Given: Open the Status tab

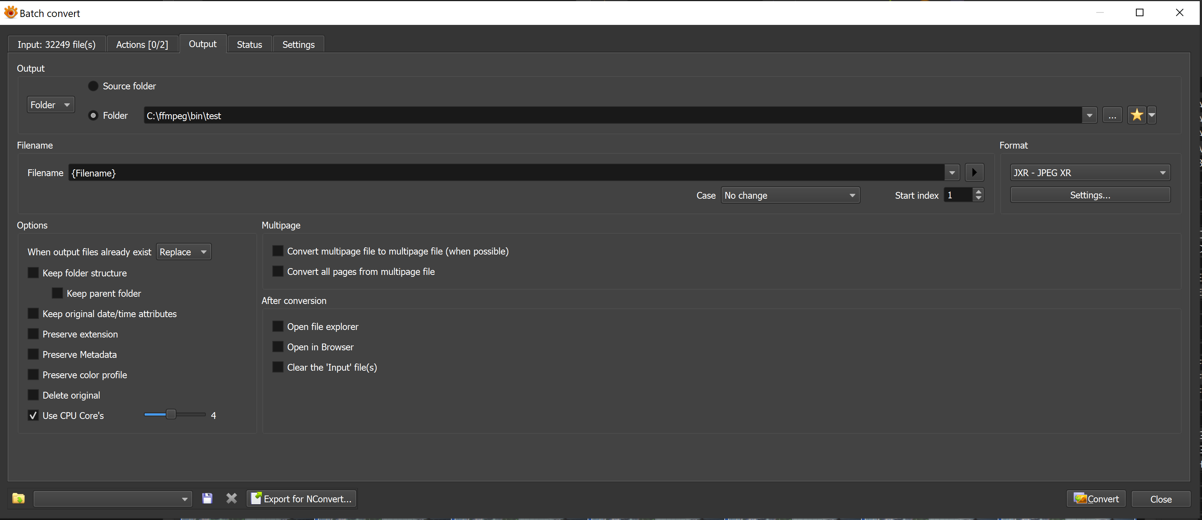Looking at the screenshot, I should [249, 44].
